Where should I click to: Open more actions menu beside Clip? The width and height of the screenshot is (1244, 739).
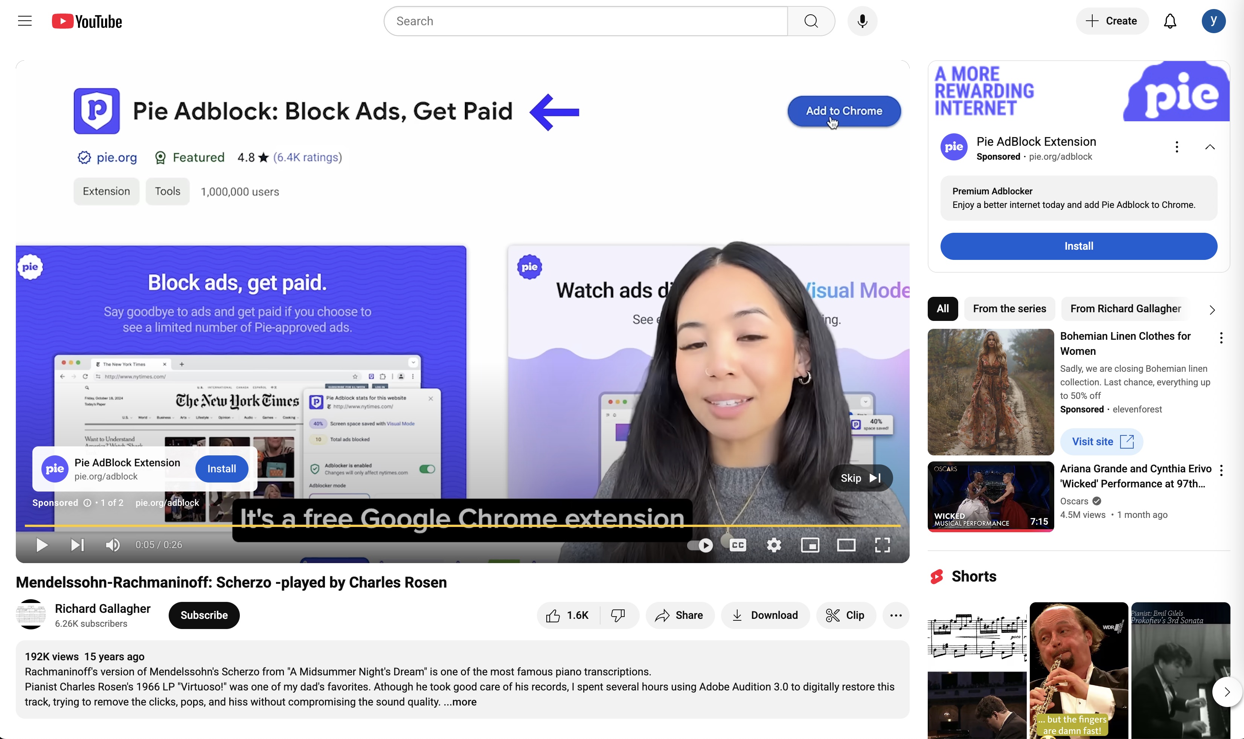pyautogui.click(x=896, y=615)
